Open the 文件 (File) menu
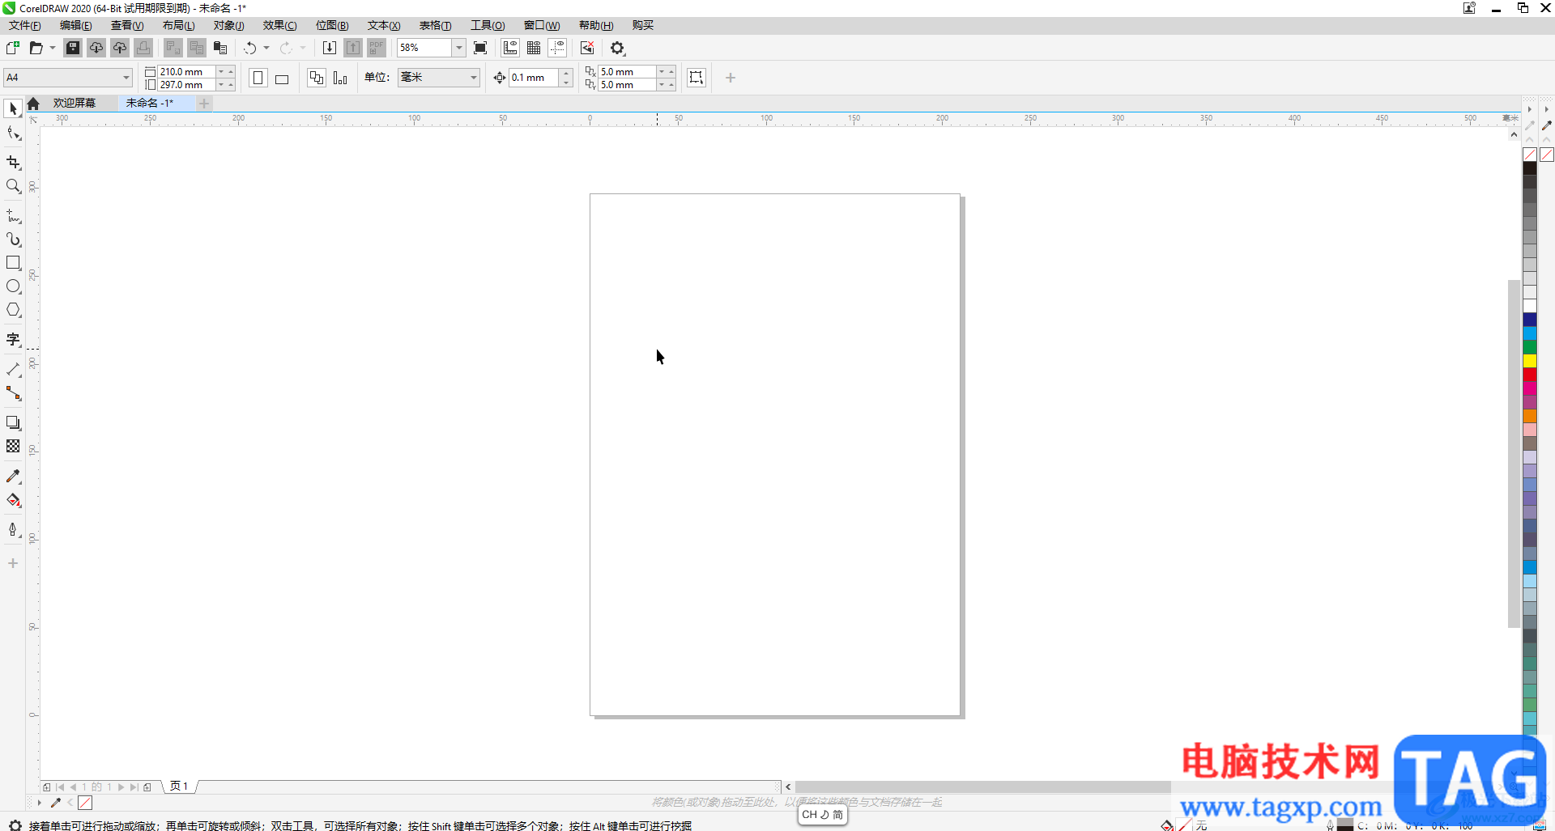 point(25,25)
